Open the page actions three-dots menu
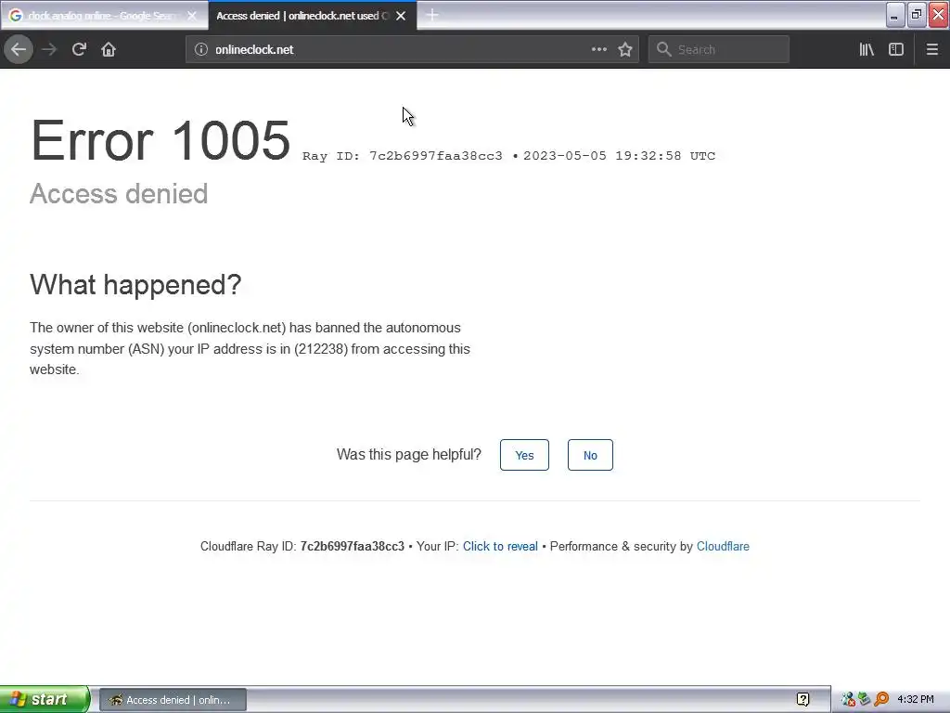This screenshot has width=950, height=713. click(x=598, y=49)
